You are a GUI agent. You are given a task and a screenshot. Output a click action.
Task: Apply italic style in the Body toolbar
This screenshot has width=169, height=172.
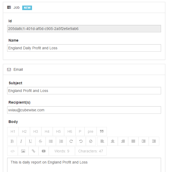point(21,141)
